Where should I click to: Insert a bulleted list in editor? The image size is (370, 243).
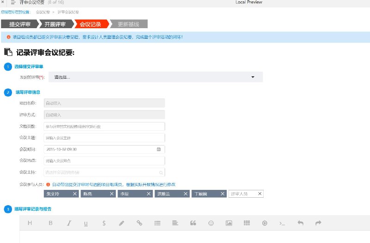point(157,223)
